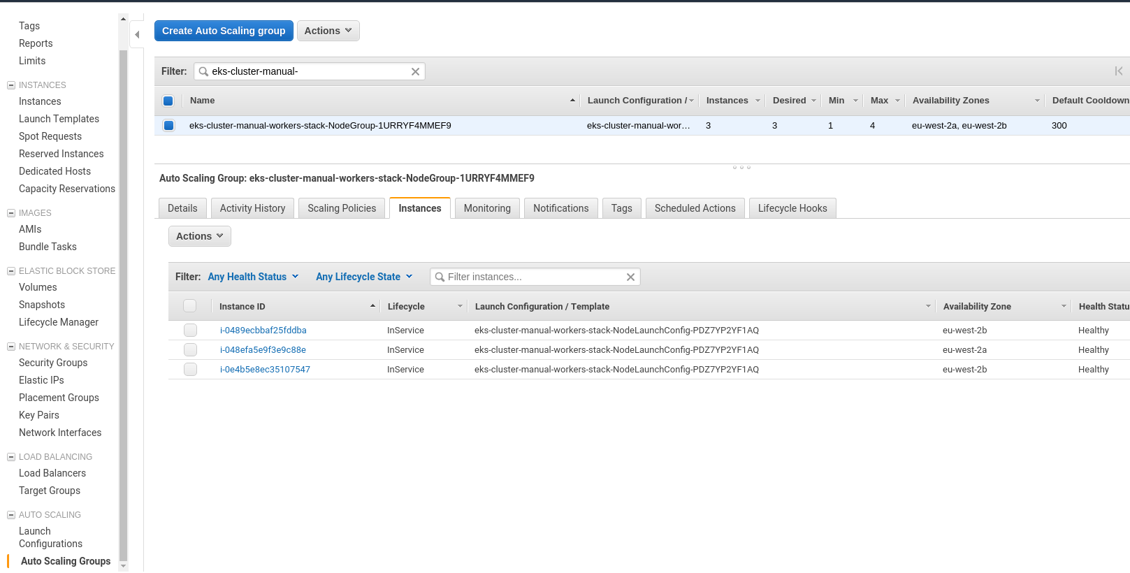Screen dimensions: 1130x573
Task: Click Create Auto Scaling group button
Action: [224, 31]
